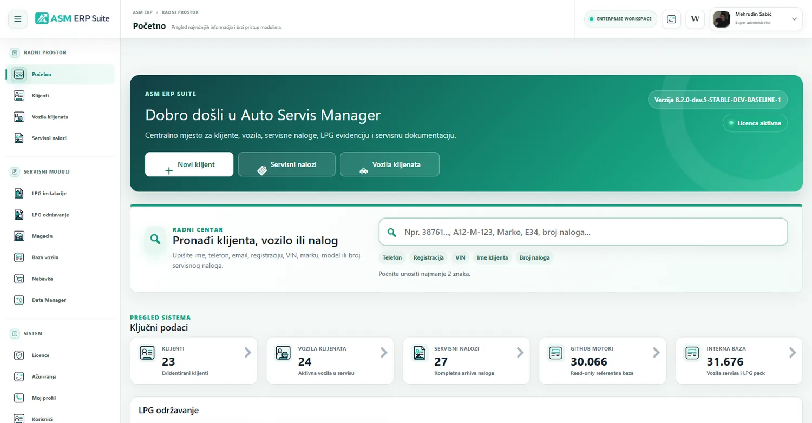Click the value 31.676 in Interna baza
The height and width of the screenshot is (423, 812).
click(725, 361)
